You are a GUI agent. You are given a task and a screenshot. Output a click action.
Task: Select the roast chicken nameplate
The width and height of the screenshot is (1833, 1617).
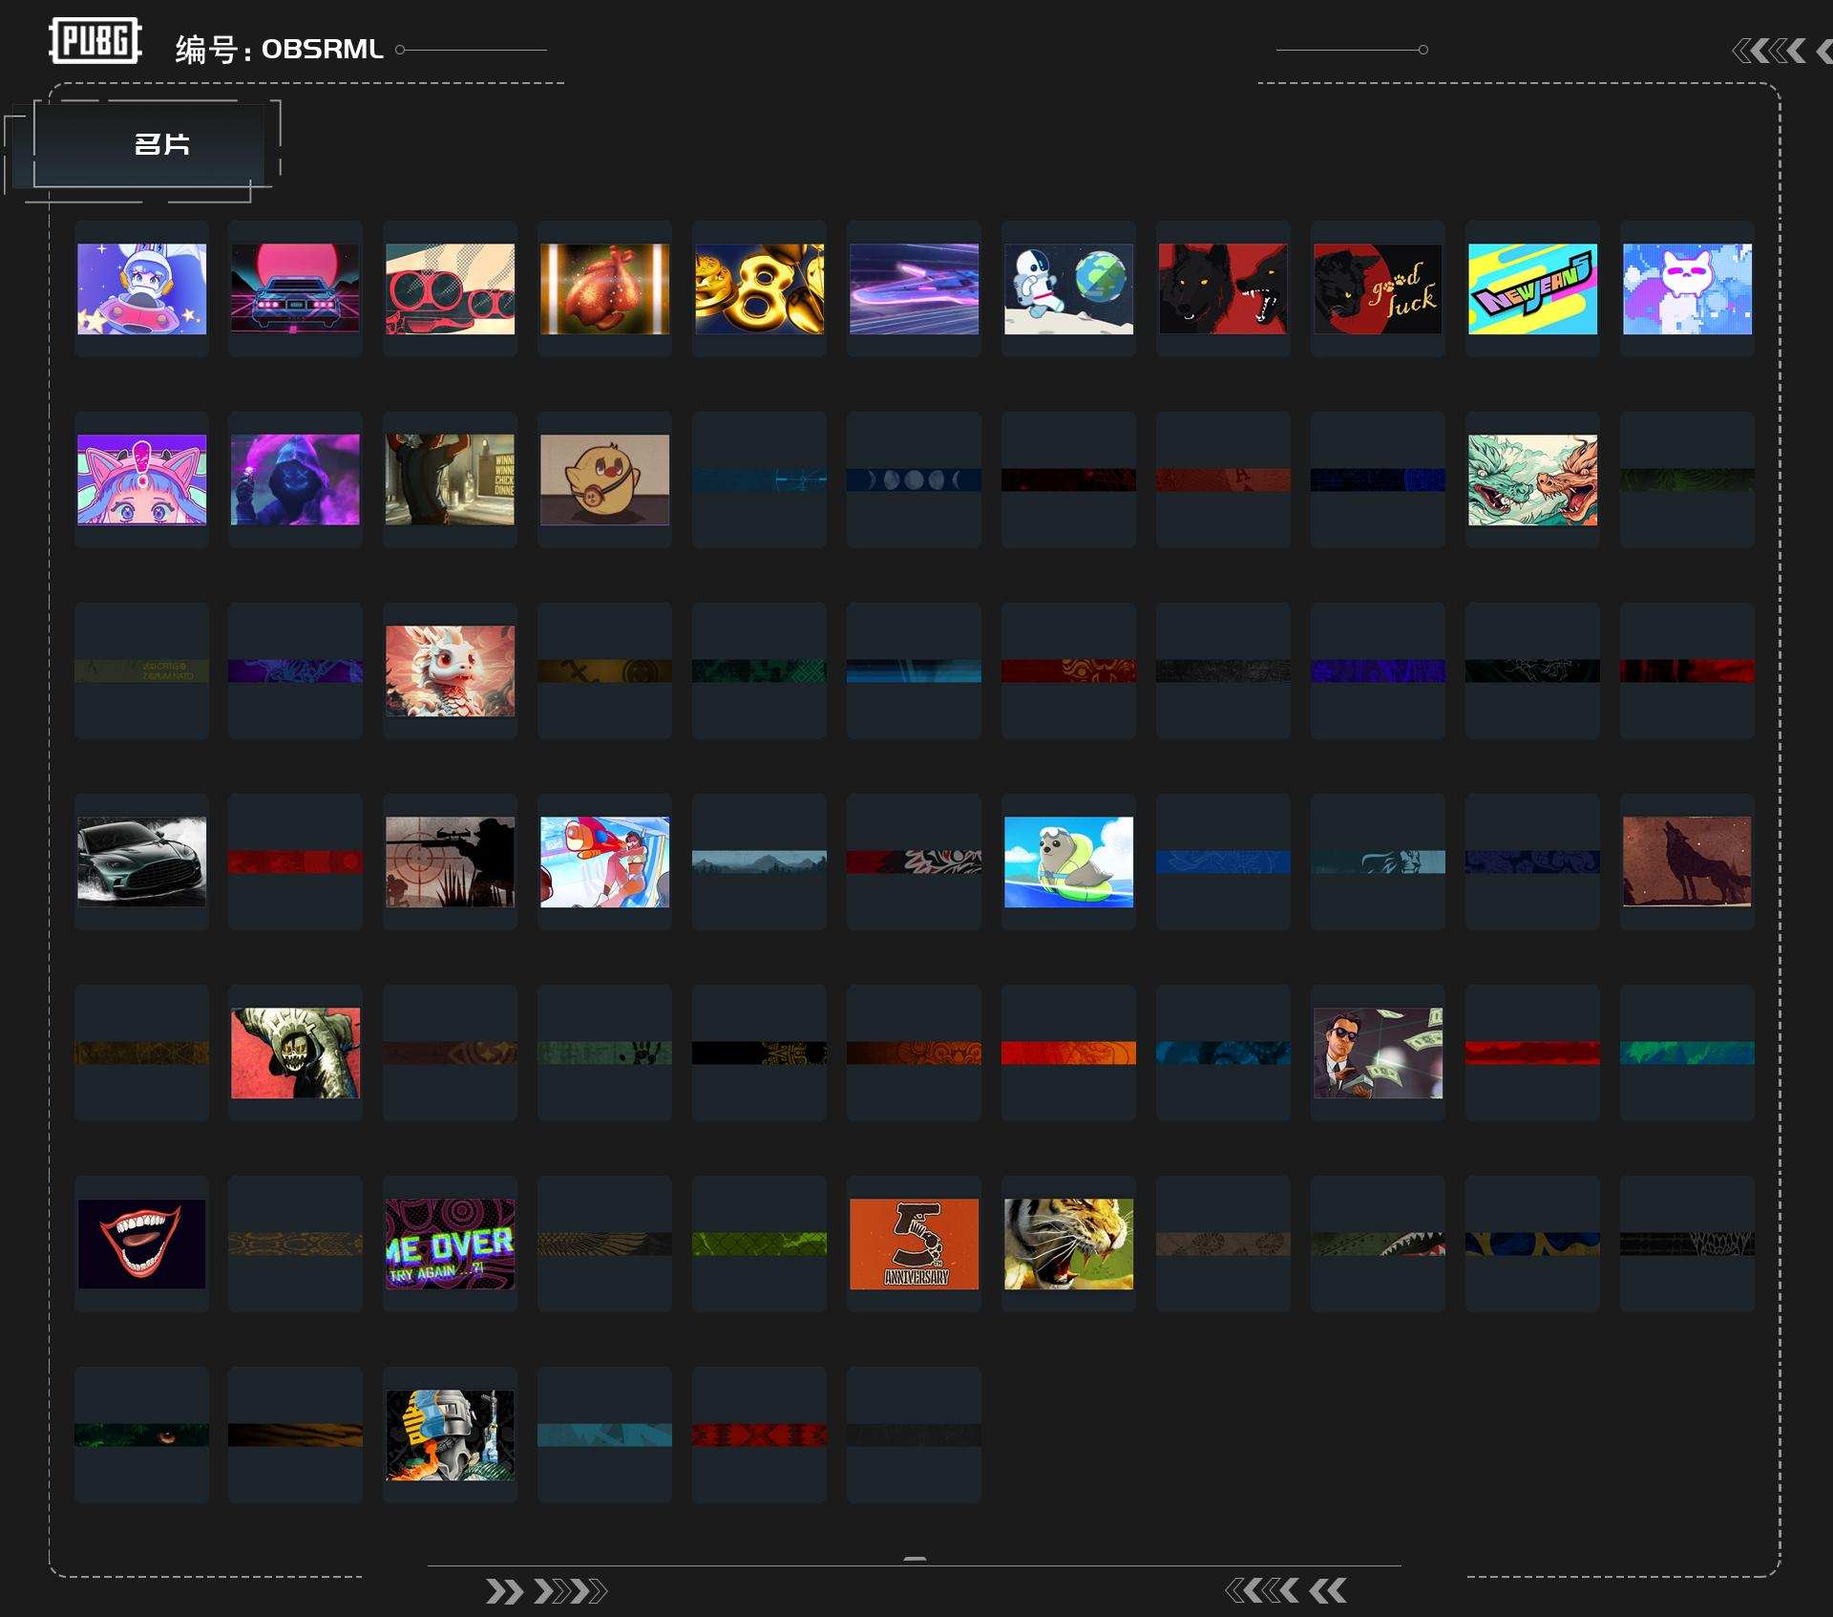[x=604, y=288]
